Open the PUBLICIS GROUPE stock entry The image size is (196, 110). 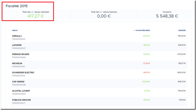21,100
